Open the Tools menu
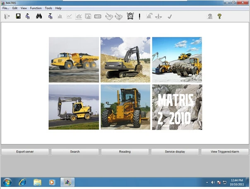The height and width of the screenshot is (189, 250). [x=48, y=8]
